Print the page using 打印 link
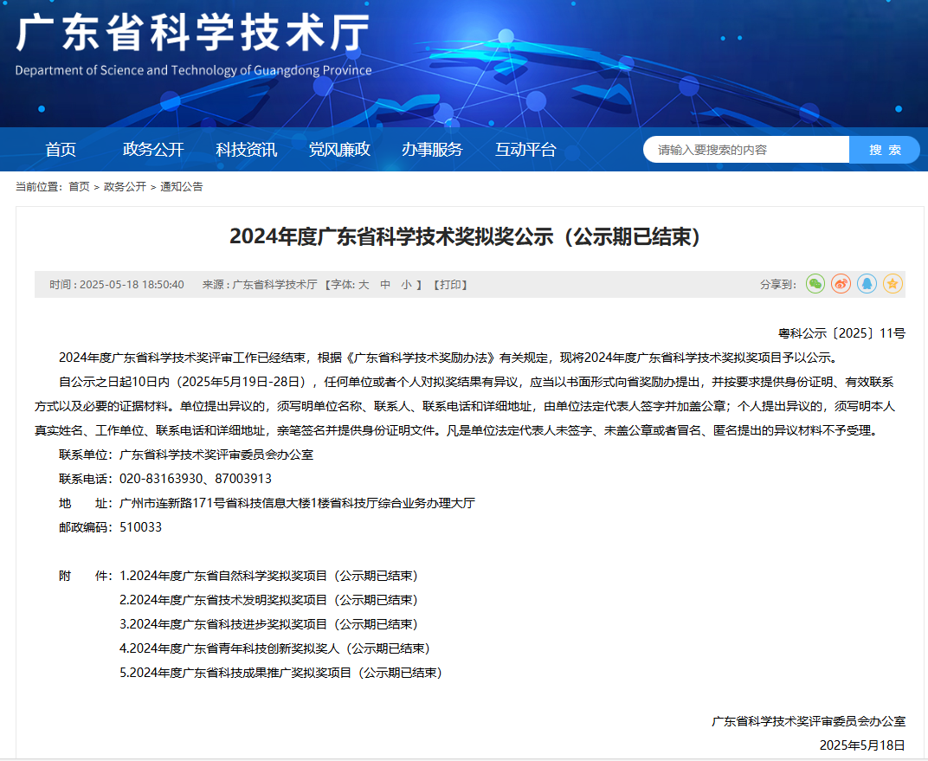928x761 pixels. [x=449, y=285]
